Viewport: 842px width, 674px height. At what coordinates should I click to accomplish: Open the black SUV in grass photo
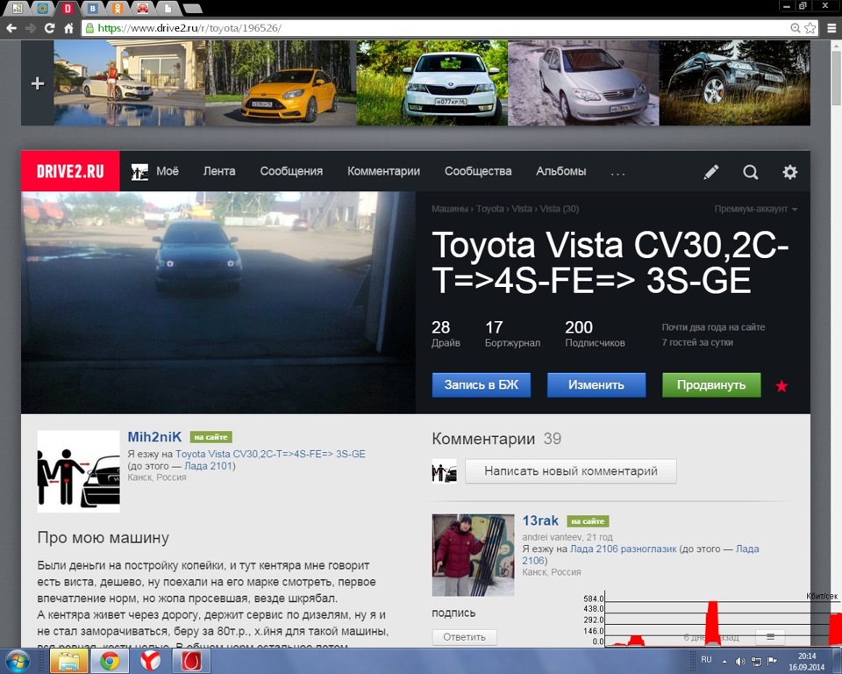[x=735, y=82]
